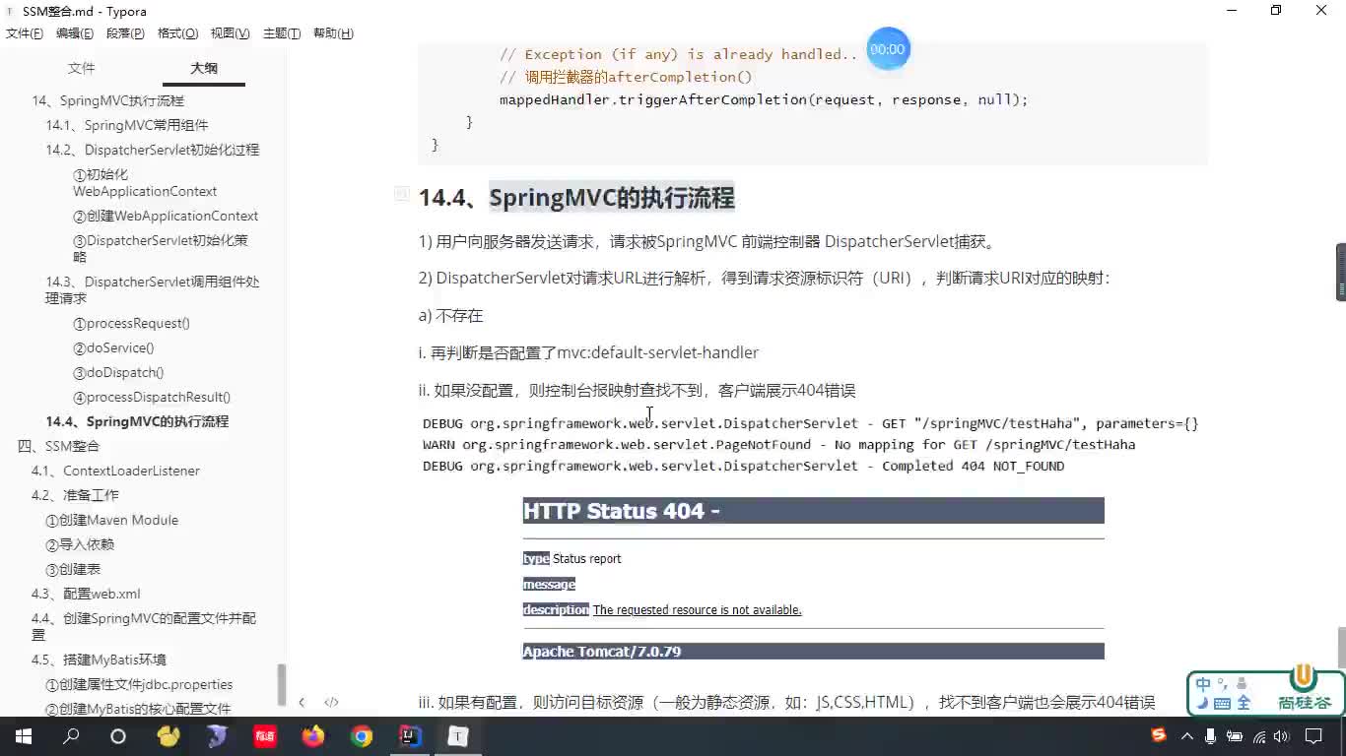Open the blue bird app on taskbar
The image size is (1346, 756).
[x=217, y=735]
